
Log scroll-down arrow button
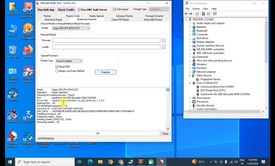pos(168,129)
